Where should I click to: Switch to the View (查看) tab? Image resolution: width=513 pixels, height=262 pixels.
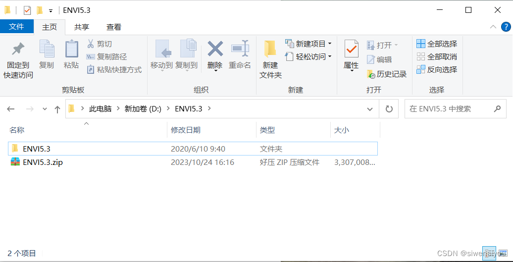pyautogui.click(x=114, y=27)
